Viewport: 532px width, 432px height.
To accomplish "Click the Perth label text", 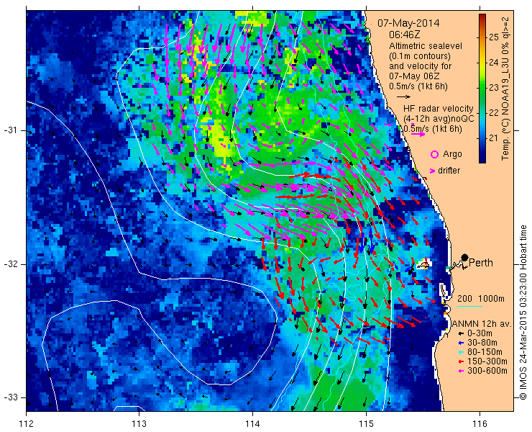I will (x=481, y=263).
